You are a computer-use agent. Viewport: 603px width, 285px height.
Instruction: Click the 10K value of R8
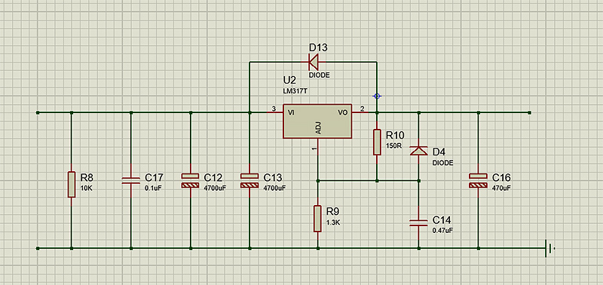click(86, 188)
